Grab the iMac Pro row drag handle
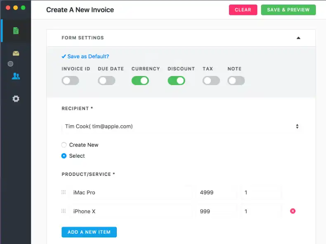 pos(64,192)
